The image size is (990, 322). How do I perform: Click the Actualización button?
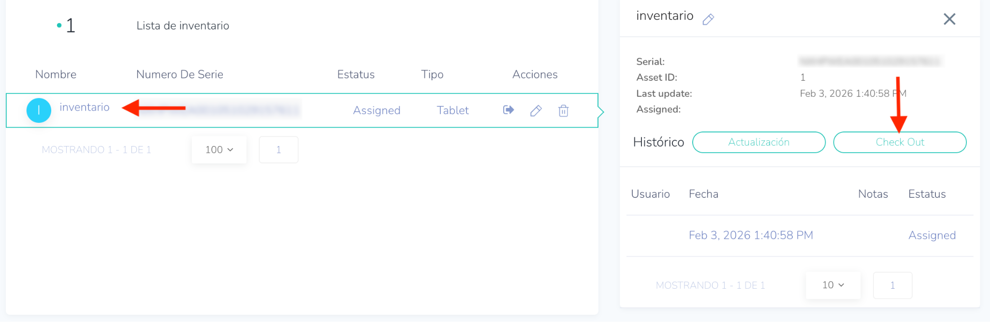[x=758, y=142]
